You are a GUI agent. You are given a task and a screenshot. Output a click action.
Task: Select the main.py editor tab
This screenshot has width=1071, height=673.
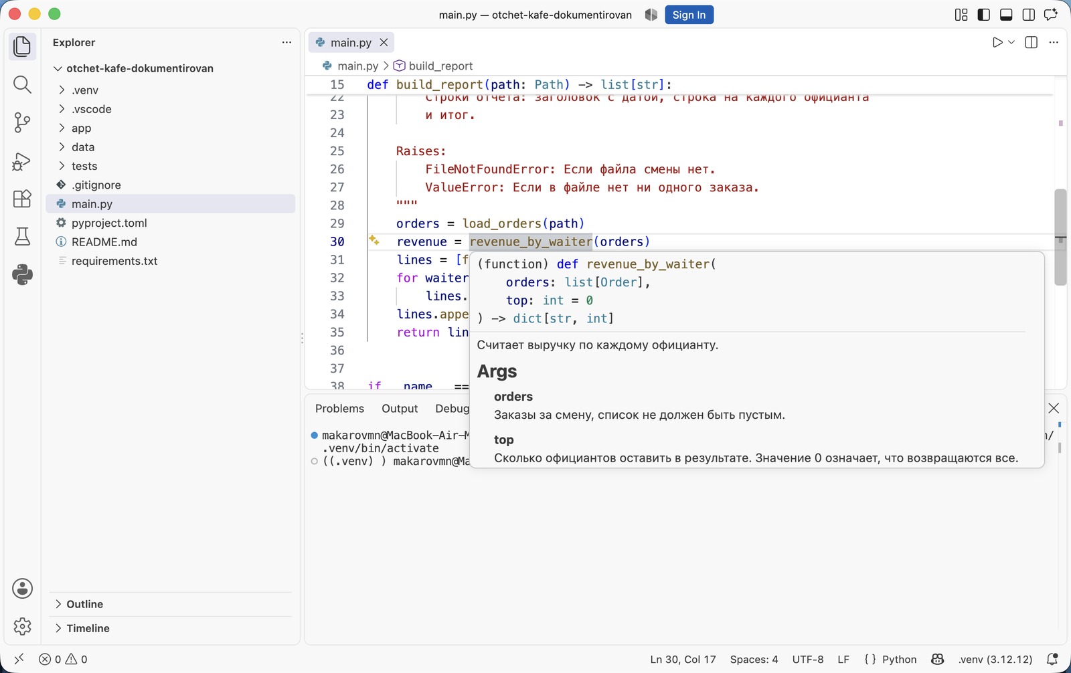click(351, 42)
